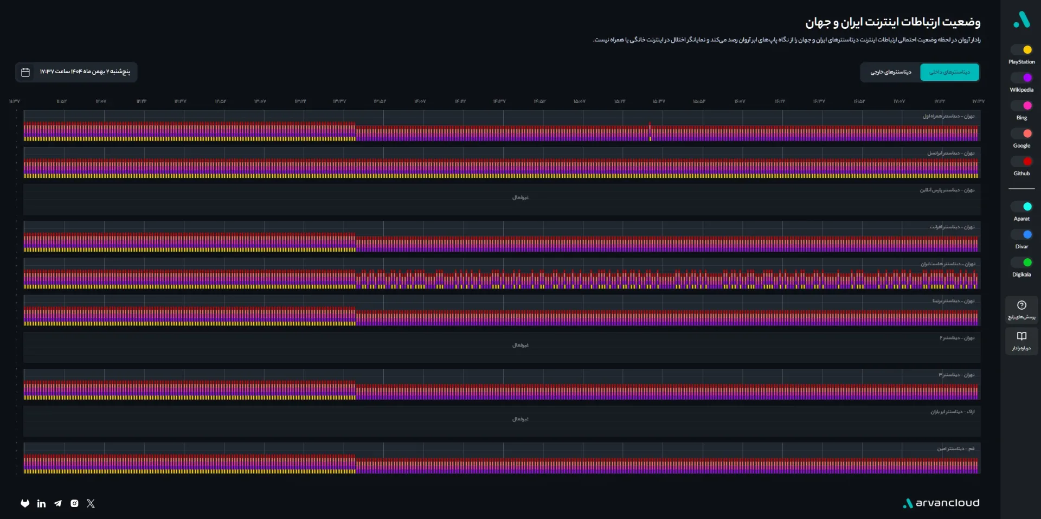The height and width of the screenshot is (519, 1041).
Task: Open the FAQ question mark icon
Action: 1021,305
